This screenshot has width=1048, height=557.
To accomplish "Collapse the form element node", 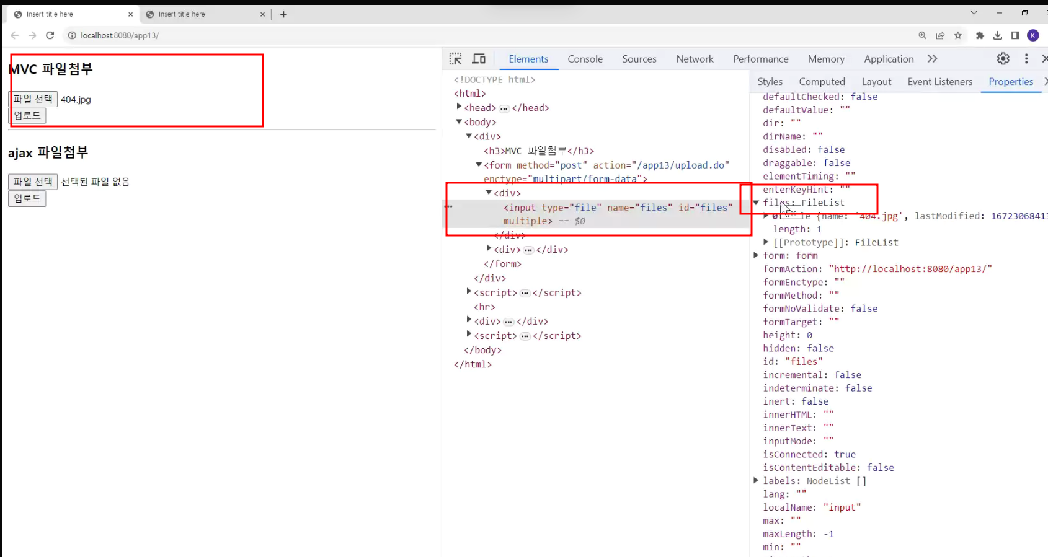I will click(479, 165).
